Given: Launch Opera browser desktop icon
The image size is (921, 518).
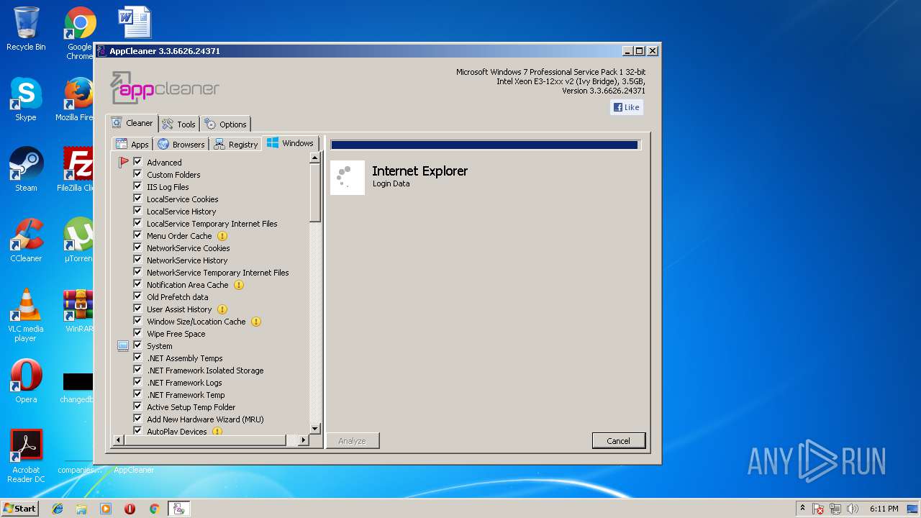Looking at the screenshot, I should (x=26, y=381).
